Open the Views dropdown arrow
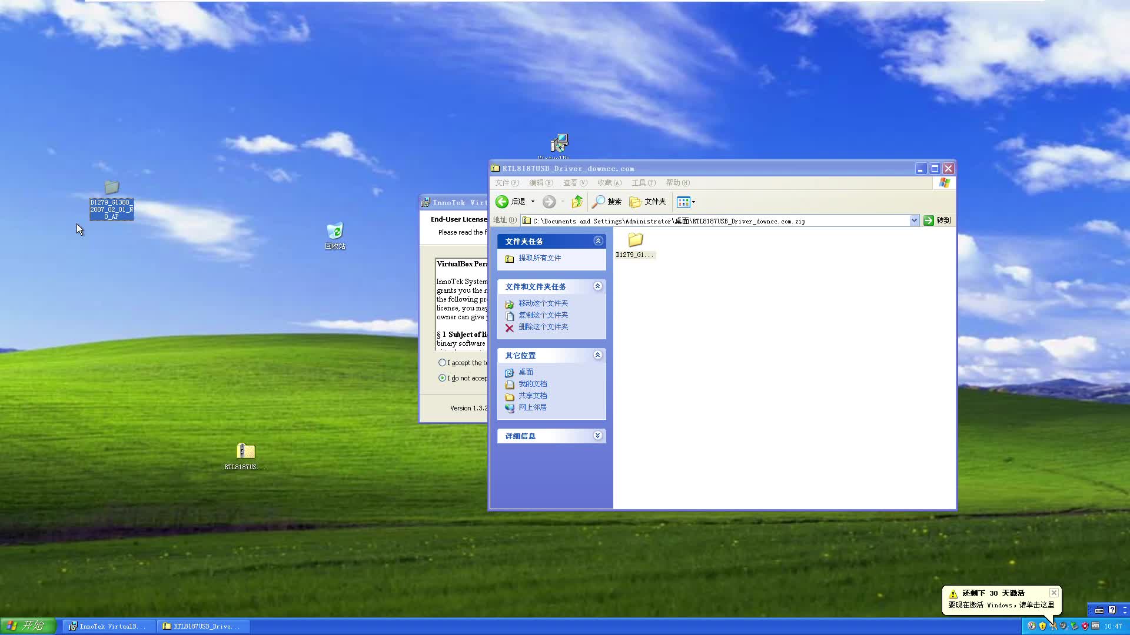 point(693,202)
